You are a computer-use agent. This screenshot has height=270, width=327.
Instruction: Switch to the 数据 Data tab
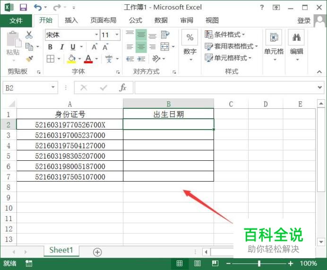[161, 20]
